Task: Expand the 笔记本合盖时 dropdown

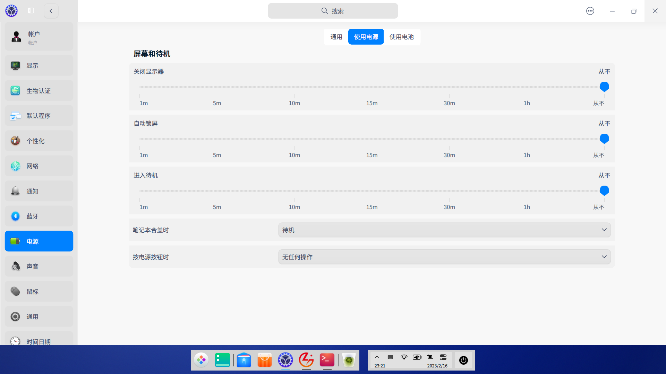Action: pyautogui.click(x=444, y=230)
